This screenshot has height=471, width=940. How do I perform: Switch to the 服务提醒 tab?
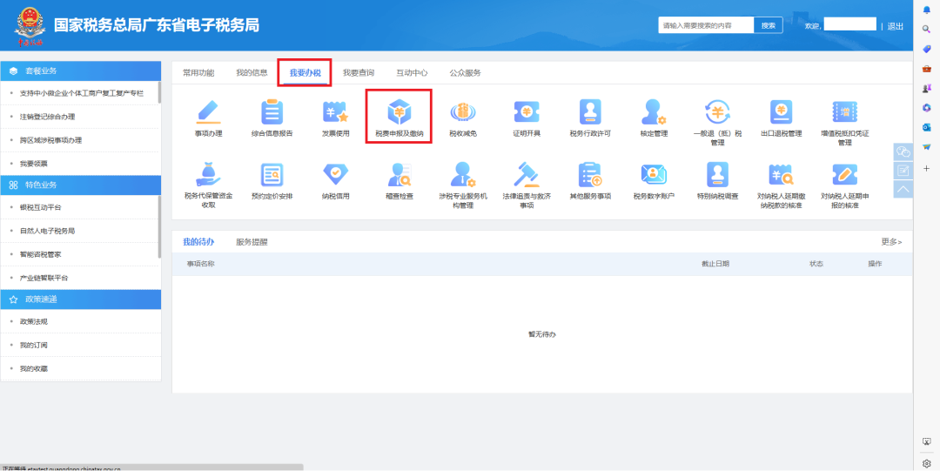(x=252, y=242)
